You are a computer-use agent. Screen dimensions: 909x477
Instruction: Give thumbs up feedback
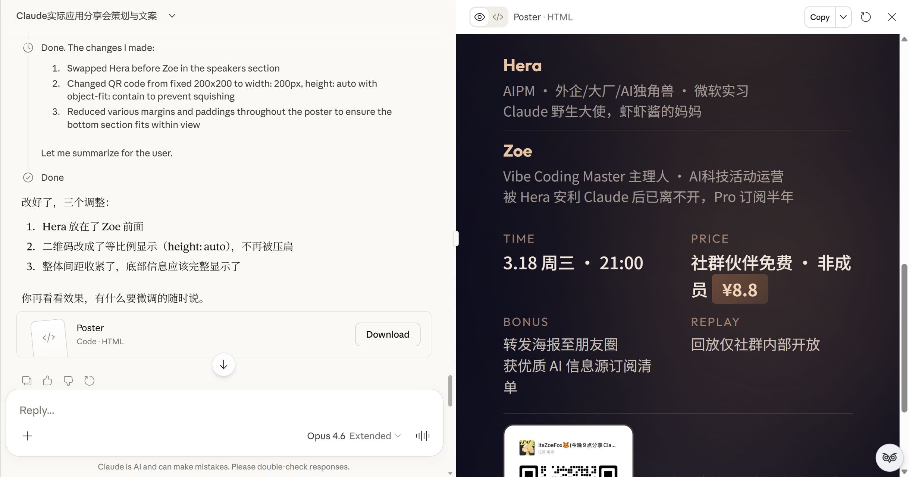point(47,380)
